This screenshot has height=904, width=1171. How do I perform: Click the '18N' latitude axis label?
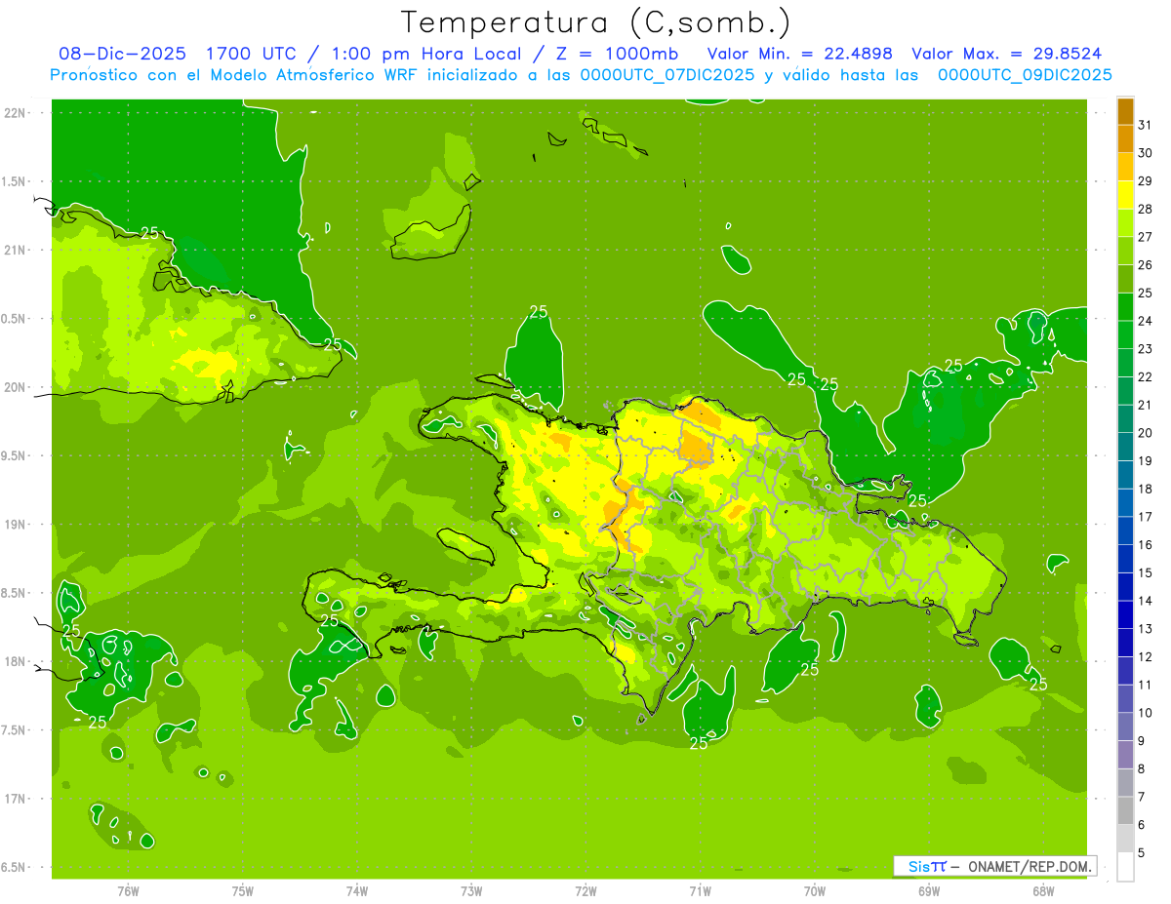pos(15,661)
